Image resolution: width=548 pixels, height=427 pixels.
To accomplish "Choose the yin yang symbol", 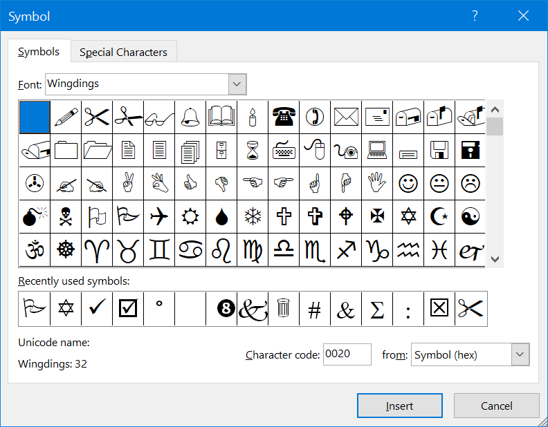I will [x=471, y=216].
